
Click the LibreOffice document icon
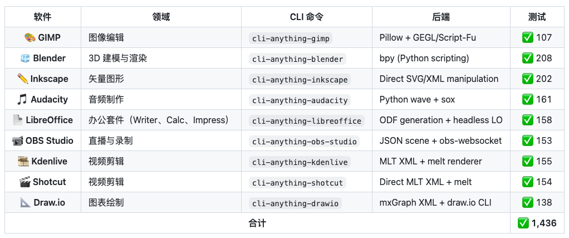17,120
